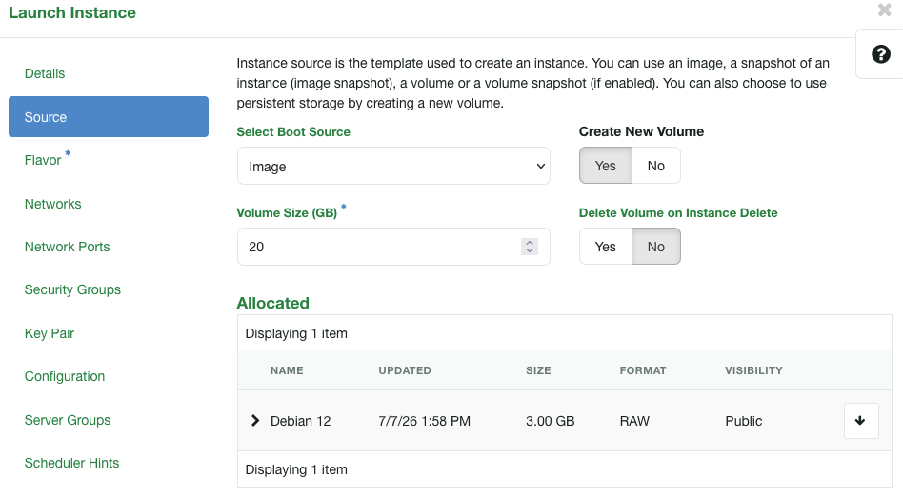Click the NAME column header

[x=287, y=370]
